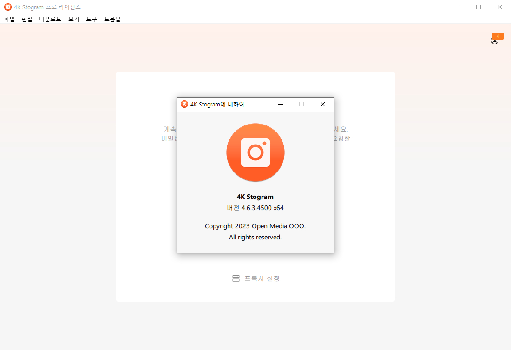Click the Copyright 2023 Open Media OOO. text
Screen dimensions: 511x350
(255, 226)
